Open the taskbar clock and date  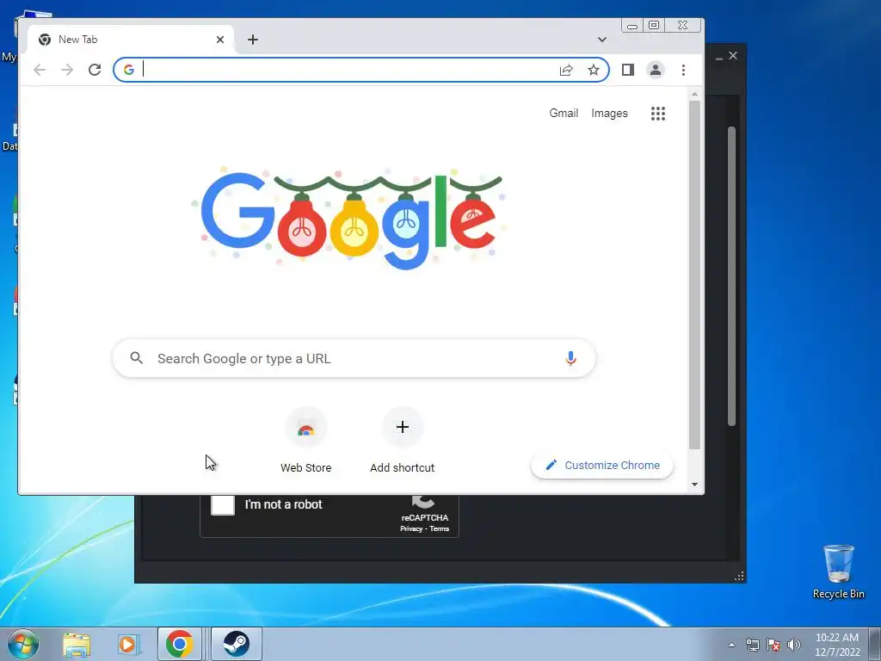pyautogui.click(x=836, y=645)
